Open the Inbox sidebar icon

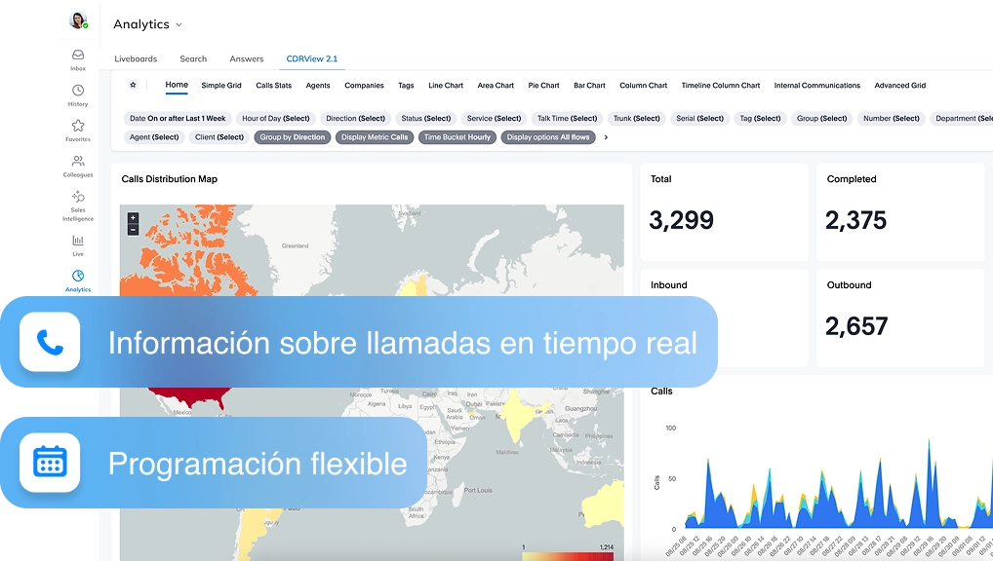(78, 56)
